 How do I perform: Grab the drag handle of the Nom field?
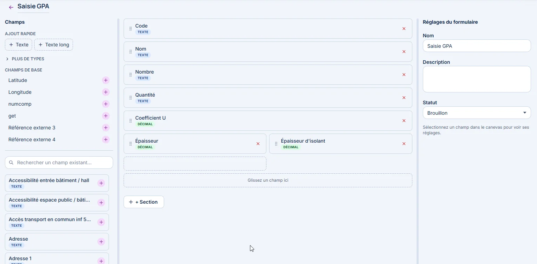(x=131, y=52)
